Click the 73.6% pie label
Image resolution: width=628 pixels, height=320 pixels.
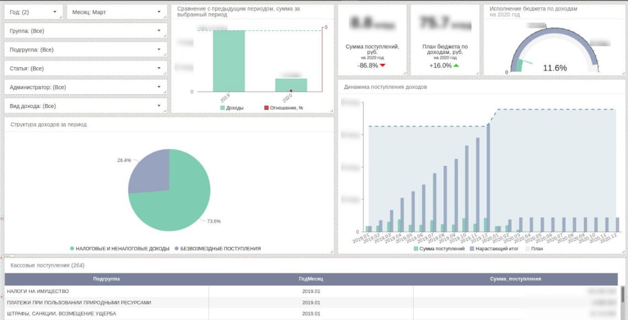tap(214, 221)
